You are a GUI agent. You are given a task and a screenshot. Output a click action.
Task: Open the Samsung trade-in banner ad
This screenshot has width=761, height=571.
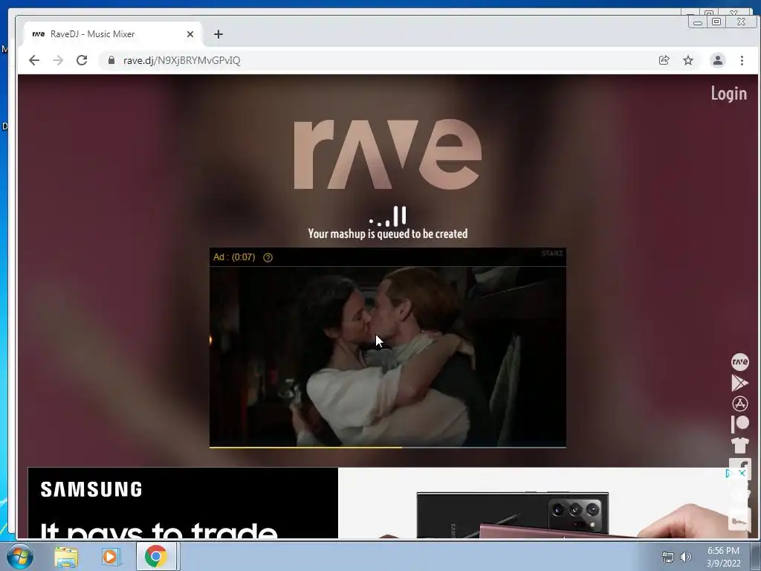pyautogui.click(x=386, y=503)
